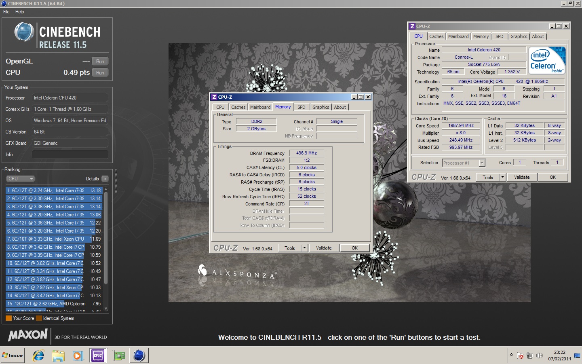The image size is (582, 364).
Task: Open Windows Explorer folder icon in taskbar
Action: (x=58, y=356)
